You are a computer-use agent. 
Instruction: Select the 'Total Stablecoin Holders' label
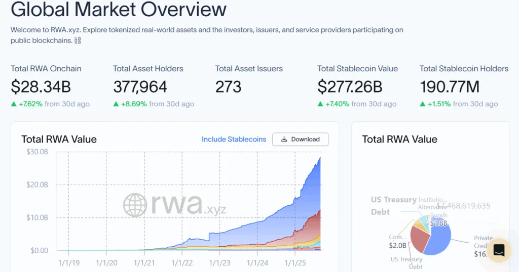tap(464, 69)
